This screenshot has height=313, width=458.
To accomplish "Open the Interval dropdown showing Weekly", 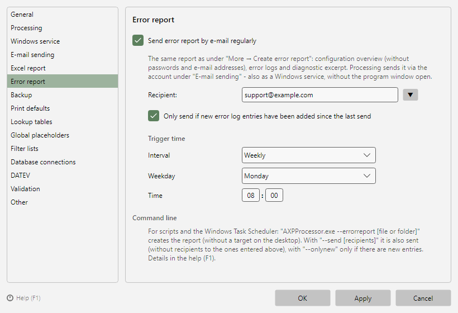I will pyautogui.click(x=309, y=155).
